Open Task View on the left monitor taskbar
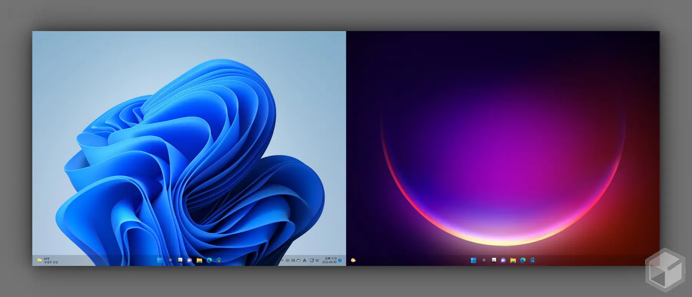This screenshot has height=297, width=692. coord(180,260)
